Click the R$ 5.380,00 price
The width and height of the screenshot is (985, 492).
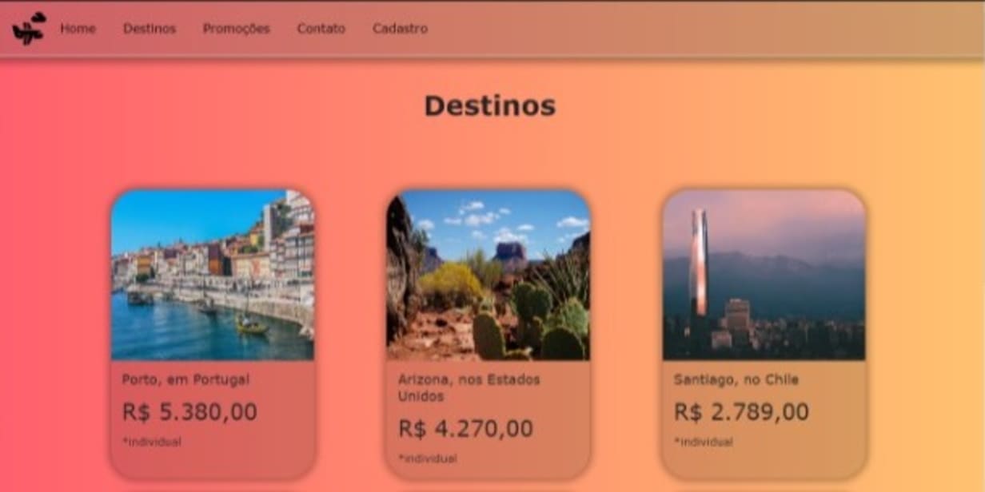(x=189, y=412)
